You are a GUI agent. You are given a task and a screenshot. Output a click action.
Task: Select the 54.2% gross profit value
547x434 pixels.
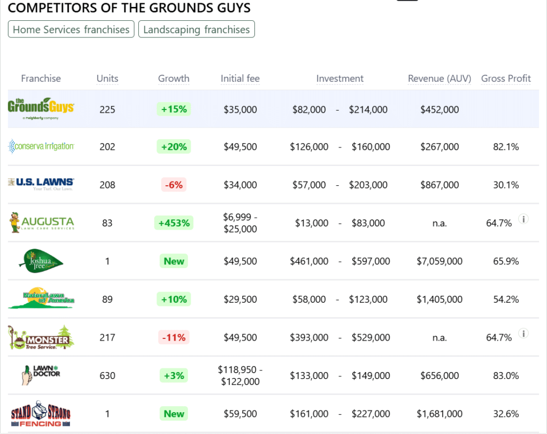506,299
